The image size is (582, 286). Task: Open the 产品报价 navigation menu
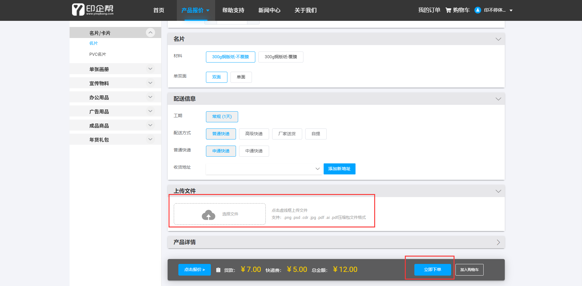pos(195,10)
